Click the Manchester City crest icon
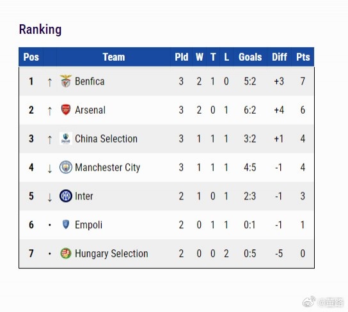This screenshot has width=348, height=312. [66, 167]
